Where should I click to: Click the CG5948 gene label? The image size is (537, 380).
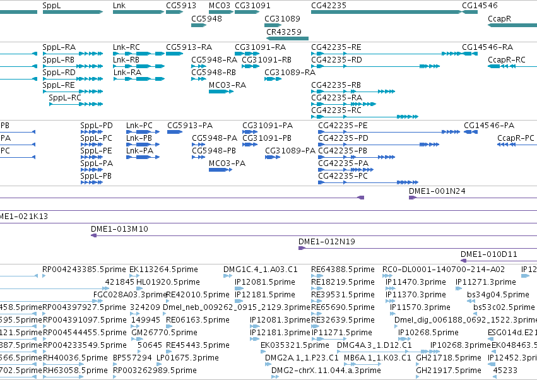(206, 18)
